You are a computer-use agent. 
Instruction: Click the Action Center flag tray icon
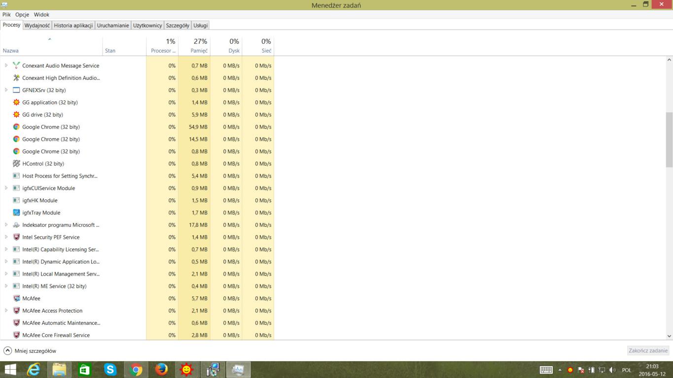coord(581,370)
